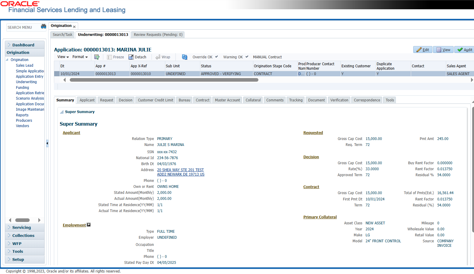Open the Query by Example filter icon
Viewport: 474px width, 274px height.
97,57
